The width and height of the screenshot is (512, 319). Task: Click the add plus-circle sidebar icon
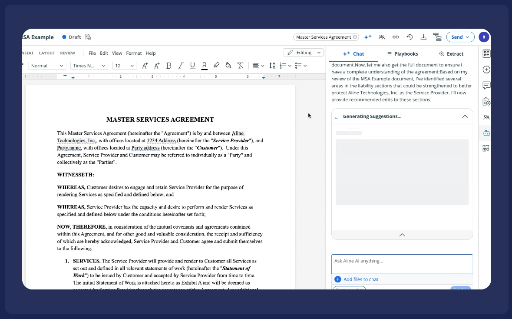point(486,70)
